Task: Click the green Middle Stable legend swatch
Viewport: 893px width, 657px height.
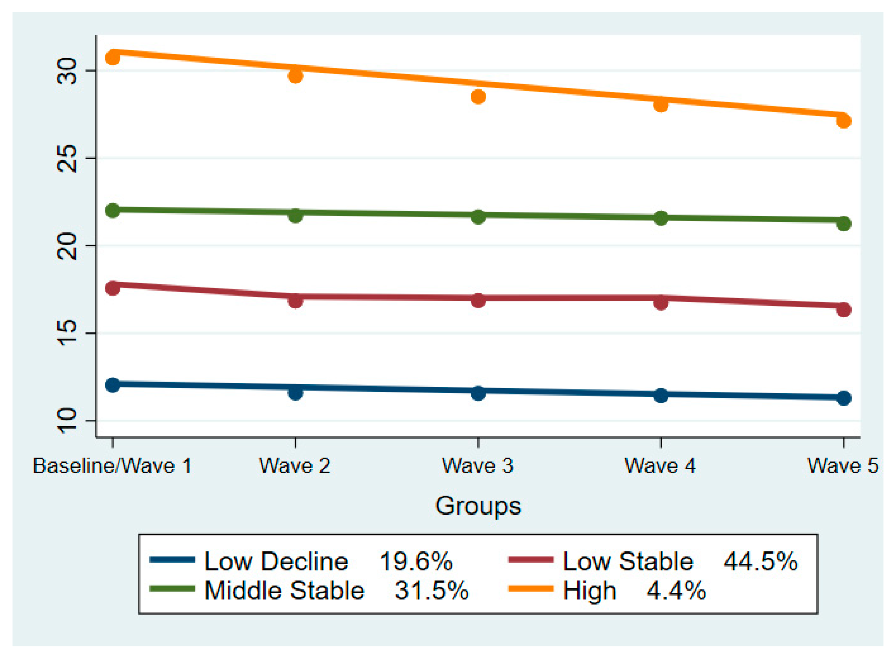Action: click(x=172, y=589)
